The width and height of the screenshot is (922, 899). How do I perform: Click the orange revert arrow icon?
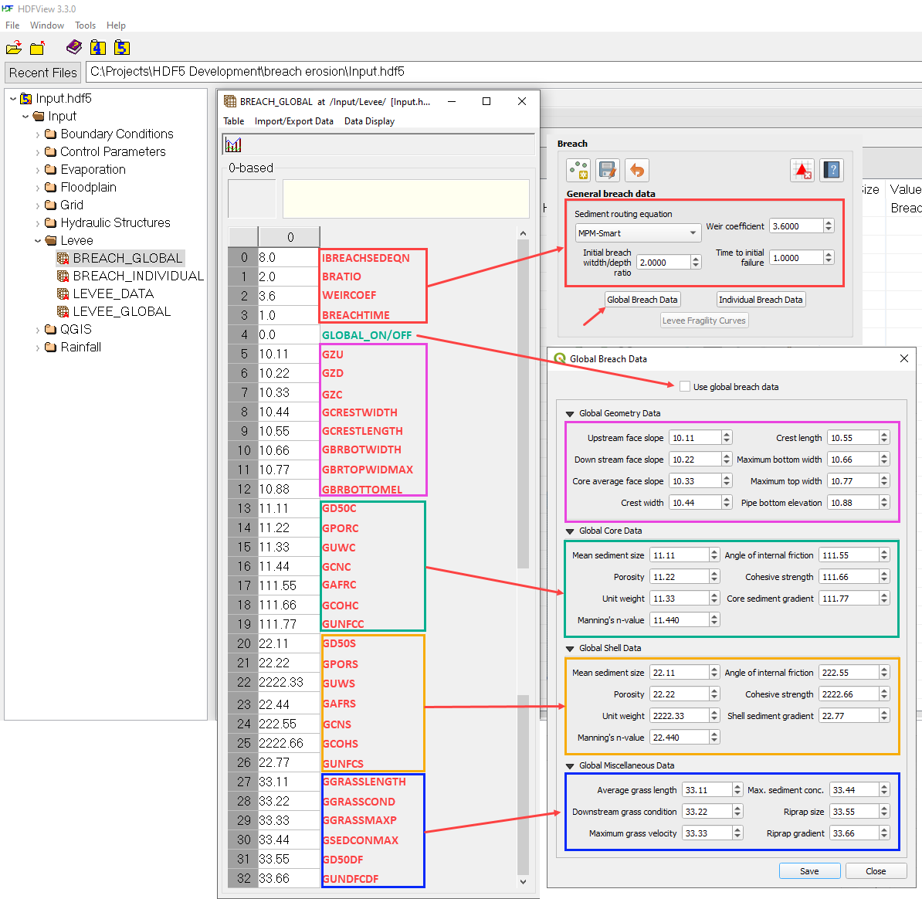637,170
